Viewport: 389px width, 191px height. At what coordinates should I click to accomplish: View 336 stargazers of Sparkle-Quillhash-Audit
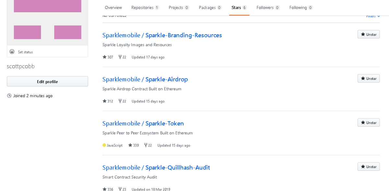click(x=108, y=189)
